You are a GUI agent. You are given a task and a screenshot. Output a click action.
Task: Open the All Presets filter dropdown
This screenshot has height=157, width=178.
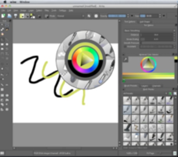tap(145, 93)
